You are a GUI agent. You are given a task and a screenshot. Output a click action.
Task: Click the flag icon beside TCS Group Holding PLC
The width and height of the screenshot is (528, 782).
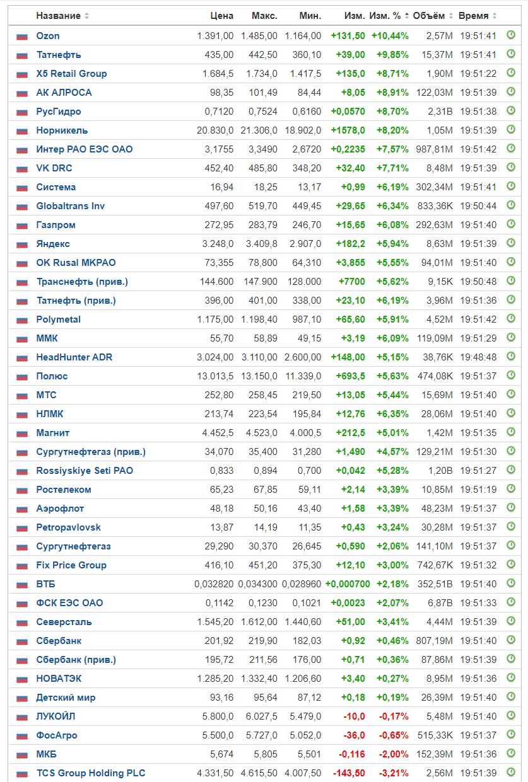pos(22,774)
